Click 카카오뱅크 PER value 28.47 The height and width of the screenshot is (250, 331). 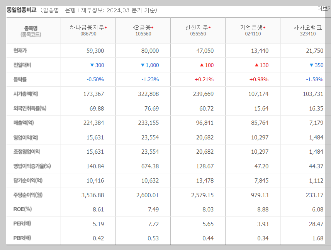[316, 224]
